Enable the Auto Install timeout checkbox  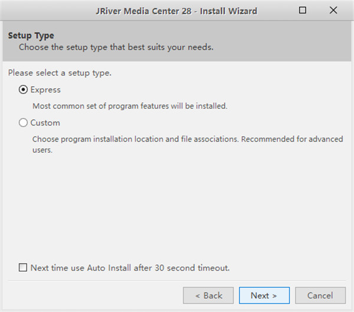23,268
